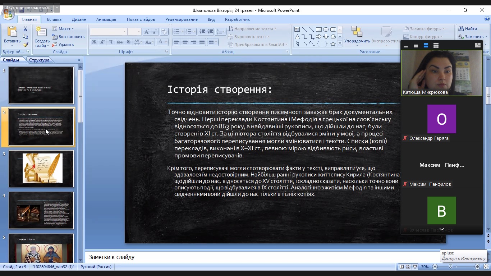The width and height of the screenshot is (491, 276).
Task: Click the zoom slider handle
Action: click(451, 267)
